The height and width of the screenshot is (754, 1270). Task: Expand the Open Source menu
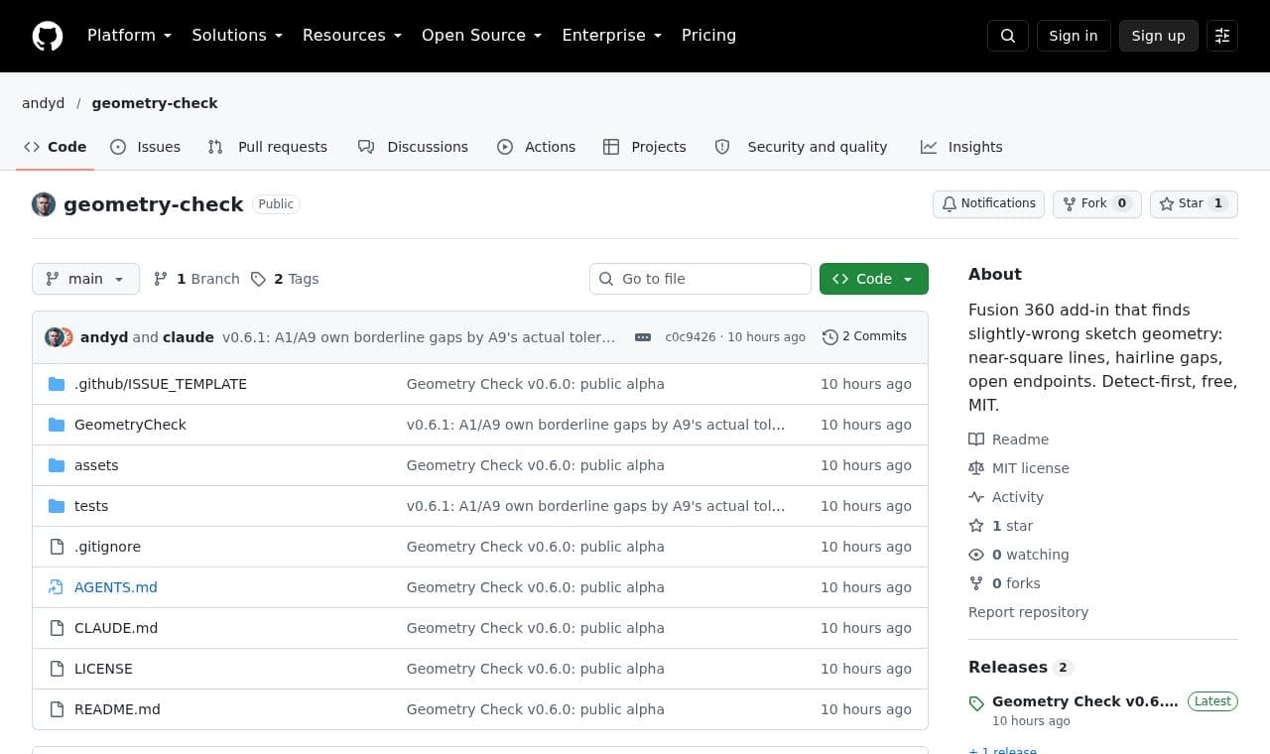[x=482, y=36]
